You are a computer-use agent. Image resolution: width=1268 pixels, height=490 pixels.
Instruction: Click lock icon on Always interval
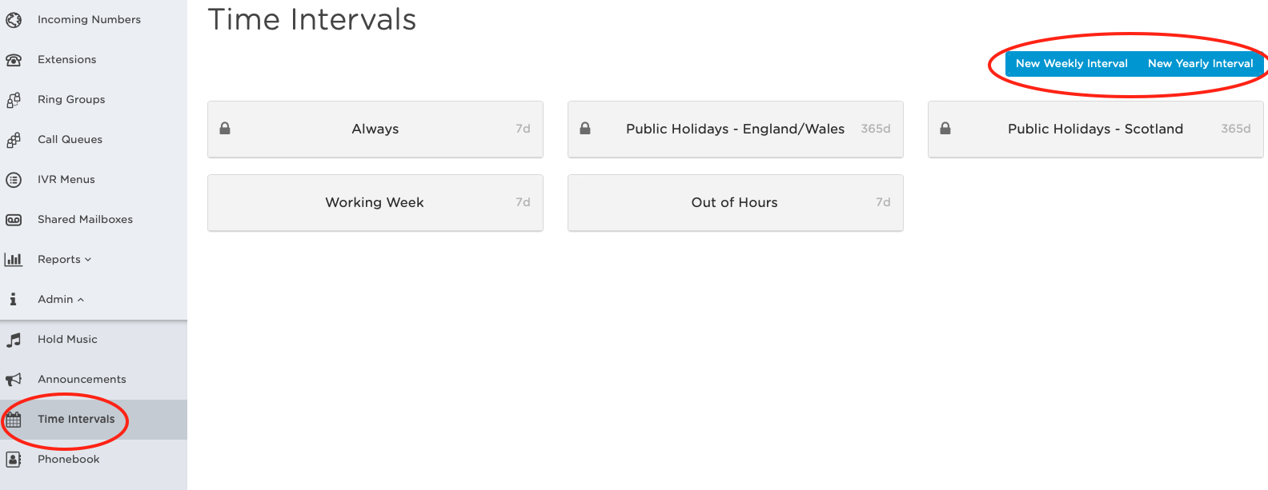coord(225,128)
